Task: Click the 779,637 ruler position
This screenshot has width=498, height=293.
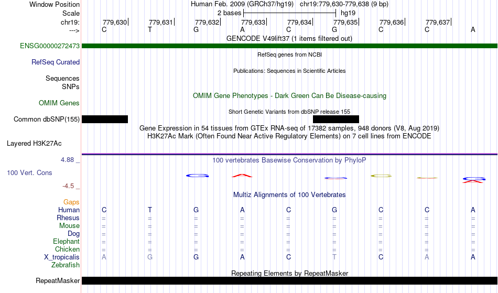Action: coord(438,22)
